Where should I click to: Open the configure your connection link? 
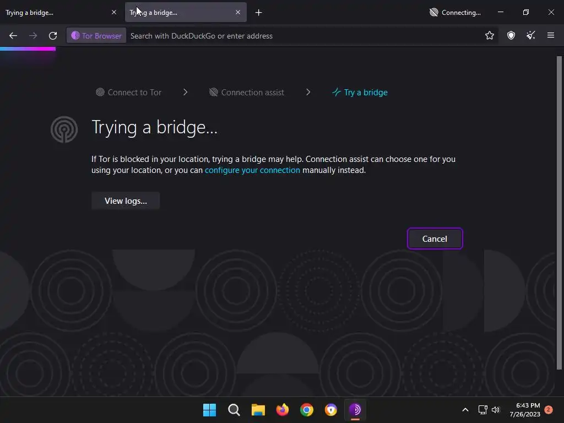click(x=252, y=170)
